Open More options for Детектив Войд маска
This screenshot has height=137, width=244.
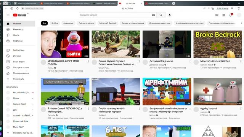(190, 61)
